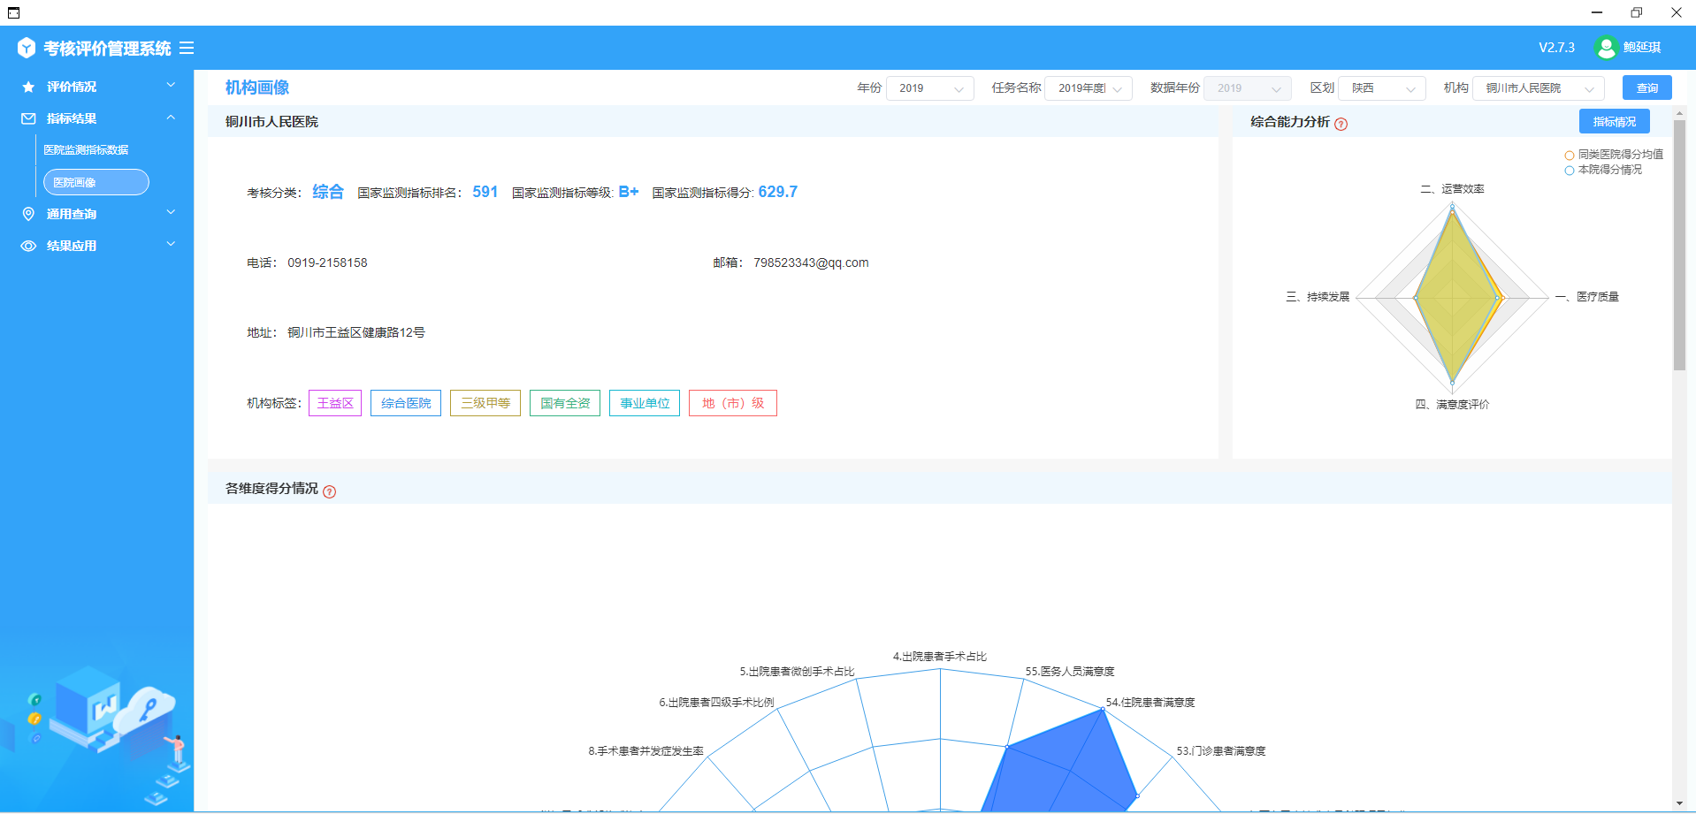This screenshot has height=814, width=1696.
Task: Open 医院监测指标数据 submenu item
Action: (x=86, y=150)
